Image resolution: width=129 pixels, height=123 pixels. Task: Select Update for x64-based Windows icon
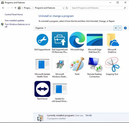[x=60, y=89]
